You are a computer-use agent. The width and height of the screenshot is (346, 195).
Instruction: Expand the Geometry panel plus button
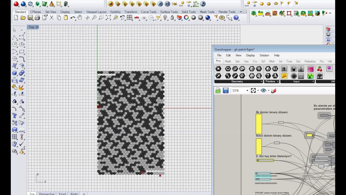[261, 82]
